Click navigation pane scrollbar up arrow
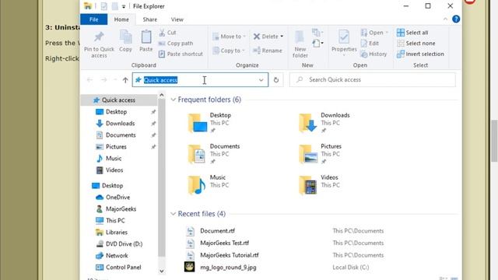 161,95
